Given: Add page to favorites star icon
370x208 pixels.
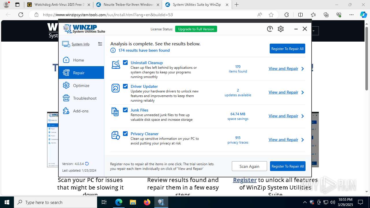Looking at the screenshot, I should [271, 15].
